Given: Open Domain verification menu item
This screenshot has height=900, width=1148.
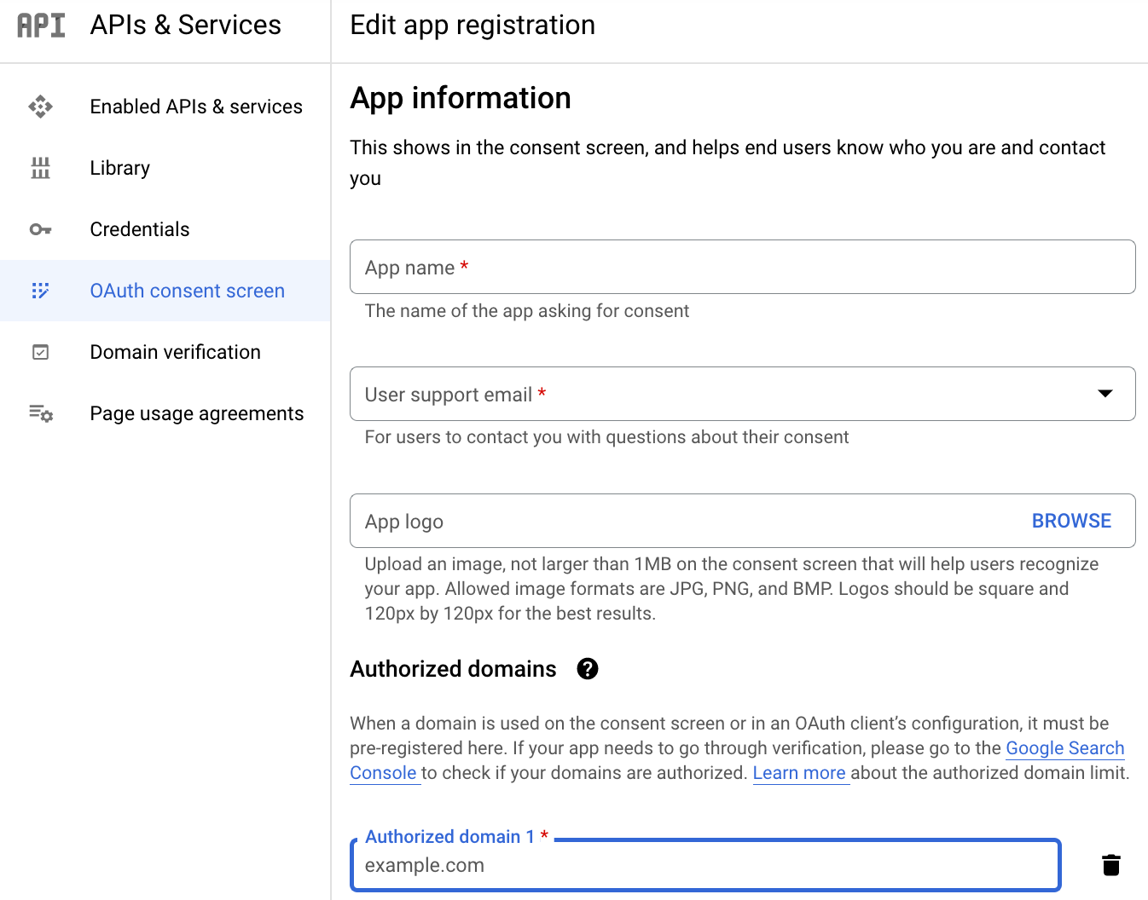Looking at the screenshot, I should point(165,352).
